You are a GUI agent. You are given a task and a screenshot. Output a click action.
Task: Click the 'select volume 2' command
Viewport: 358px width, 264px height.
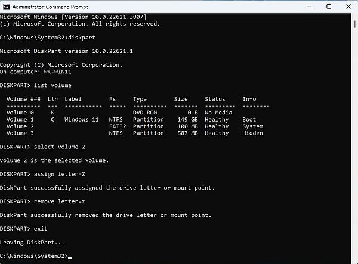60,146
